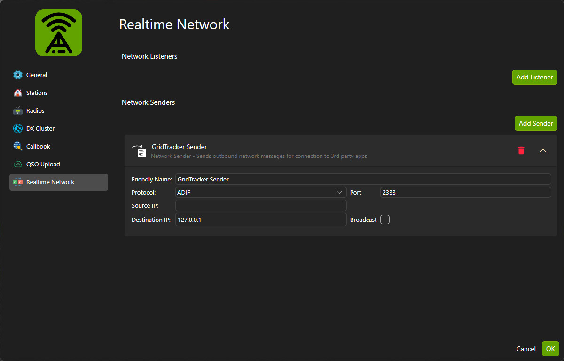Click the Network Senders heading
Image resolution: width=564 pixels, height=361 pixels.
coord(148,102)
